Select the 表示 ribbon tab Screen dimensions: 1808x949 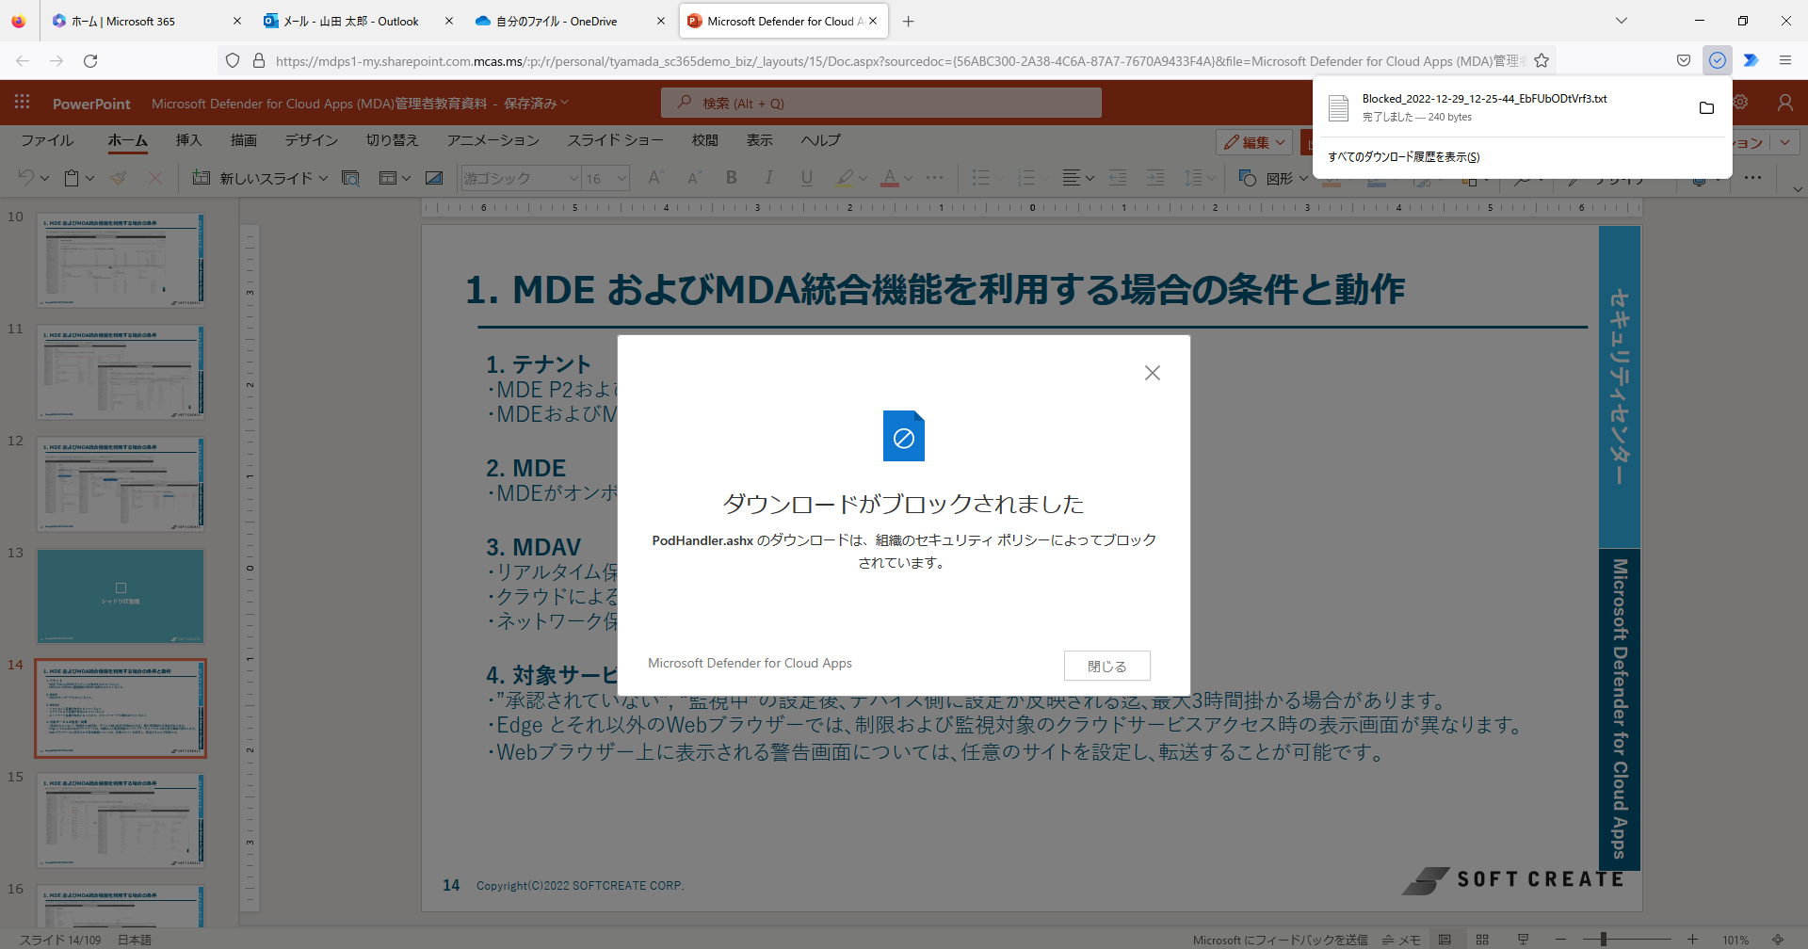pos(759,140)
